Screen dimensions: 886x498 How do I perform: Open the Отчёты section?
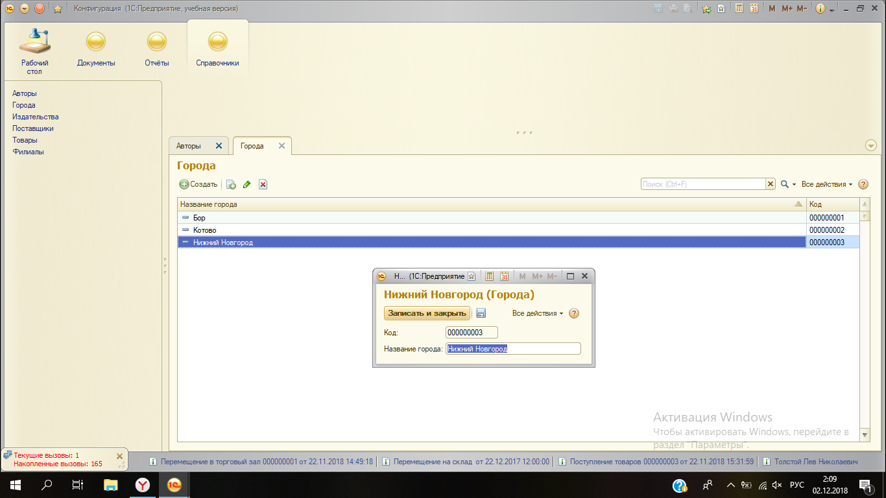156,50
